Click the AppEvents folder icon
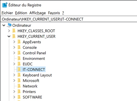 coord(19,42)
